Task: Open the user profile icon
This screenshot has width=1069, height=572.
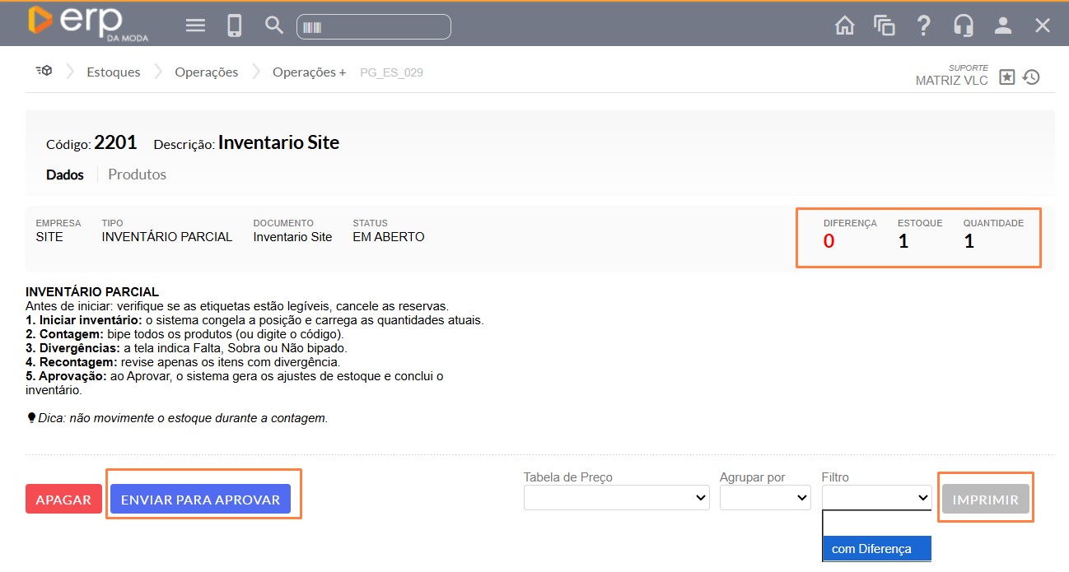Action: [x=1002, y=26]
